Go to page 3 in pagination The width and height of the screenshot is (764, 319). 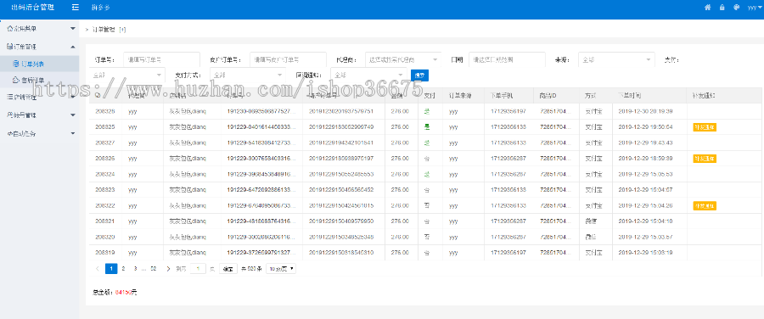pos(135,268)
